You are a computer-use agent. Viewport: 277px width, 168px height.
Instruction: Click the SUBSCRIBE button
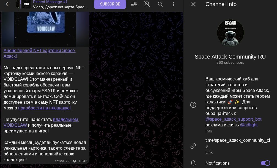coord(110,4)
